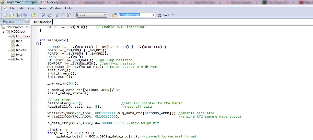Click the binoculars Find icon

160,15
